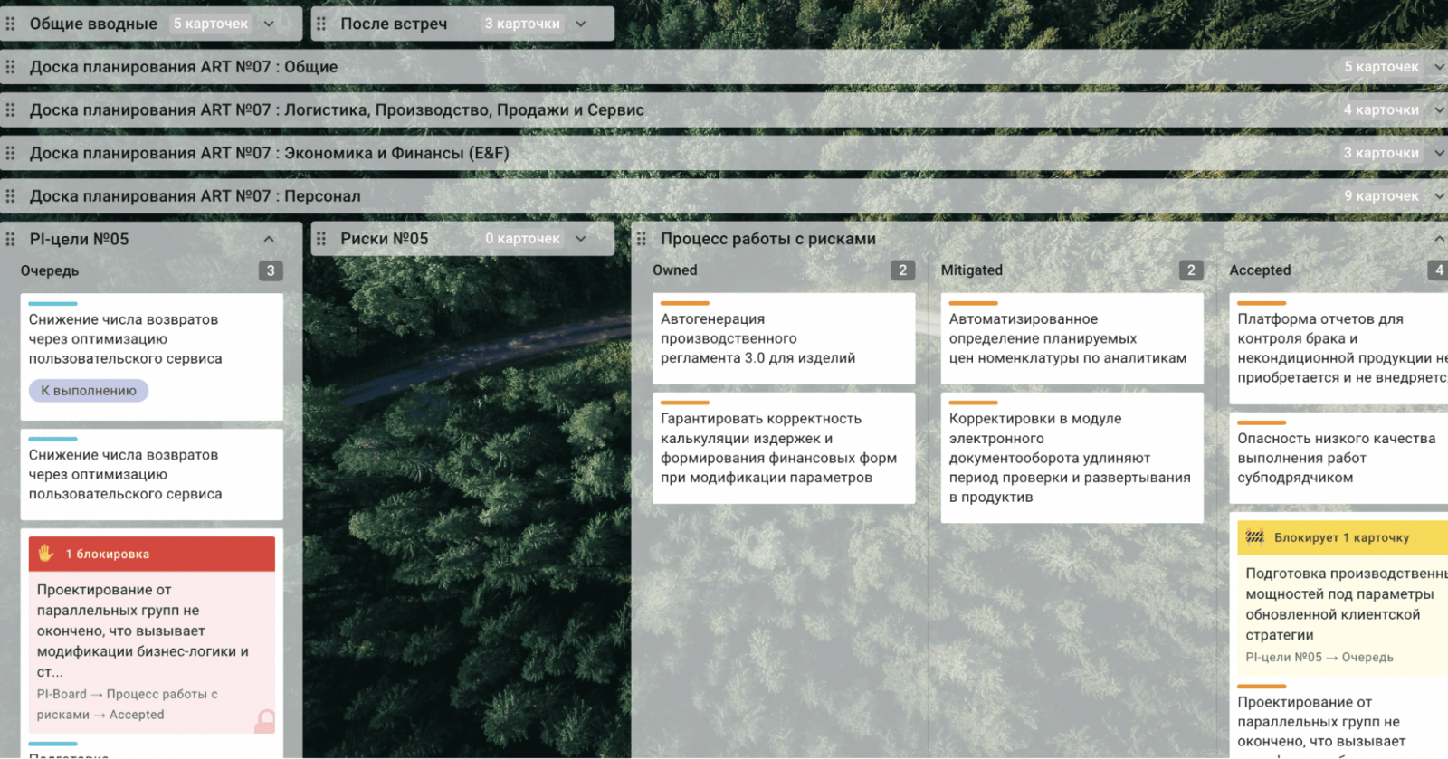Open card Автогенерация производственного регламента 3.0
This screenshot has height=759, width=1448.
(x=784, y=338)
